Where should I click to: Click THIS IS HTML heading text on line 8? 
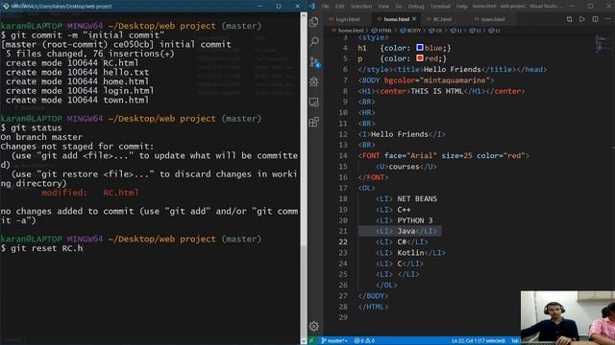click(x=437, y=91)
